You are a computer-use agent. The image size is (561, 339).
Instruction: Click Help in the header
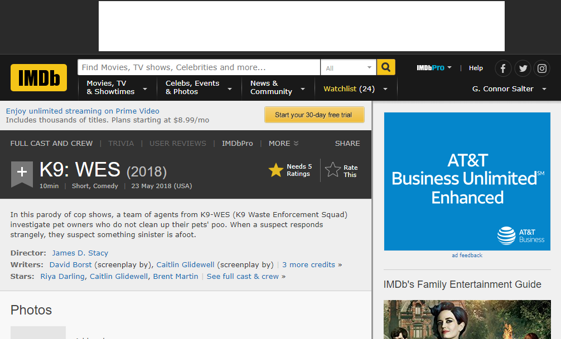pos(476,68)
